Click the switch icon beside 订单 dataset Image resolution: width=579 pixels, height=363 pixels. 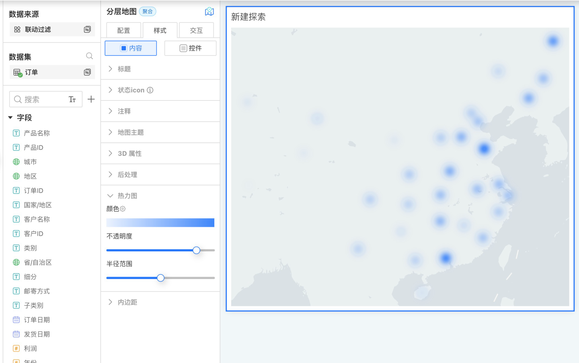click(87, 72)
